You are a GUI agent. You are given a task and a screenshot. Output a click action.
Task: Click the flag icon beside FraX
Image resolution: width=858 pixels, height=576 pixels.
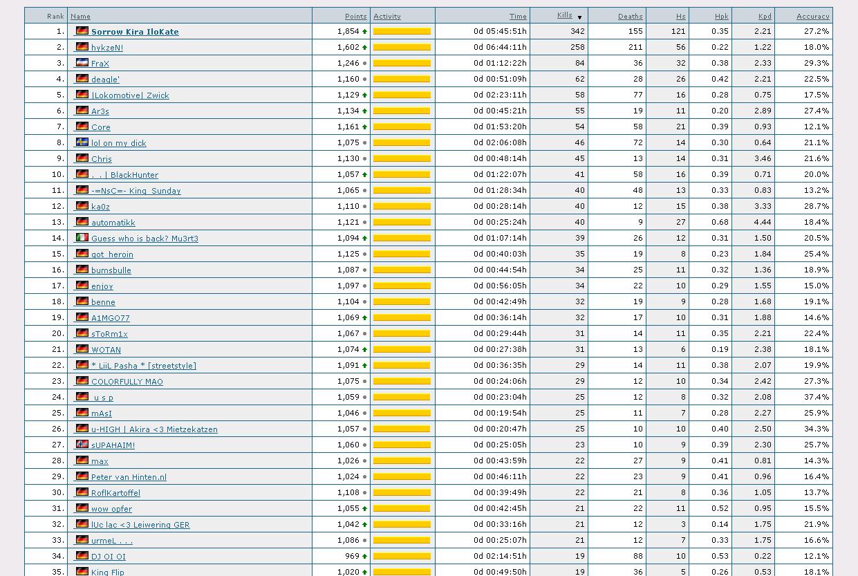pyautogui.click(x=82, y=63)
